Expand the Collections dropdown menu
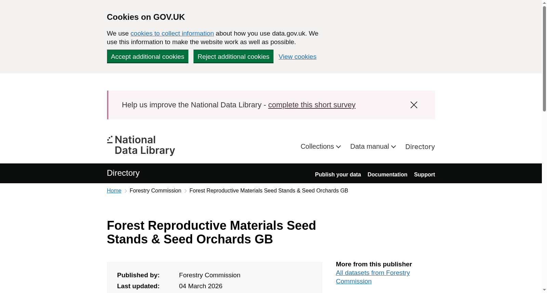The height and width of the screenshot is (293, 547). pos(321,147)
